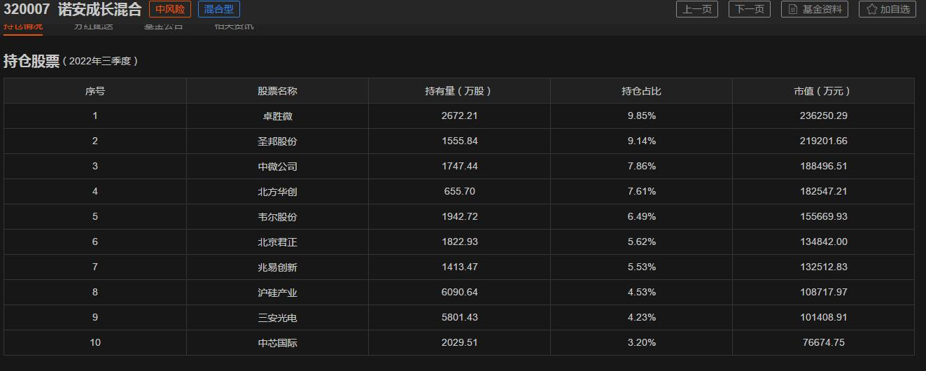Switch to the 分红配送 tab
The width and height of the screenshot is (926, 371).
point(93,27)
